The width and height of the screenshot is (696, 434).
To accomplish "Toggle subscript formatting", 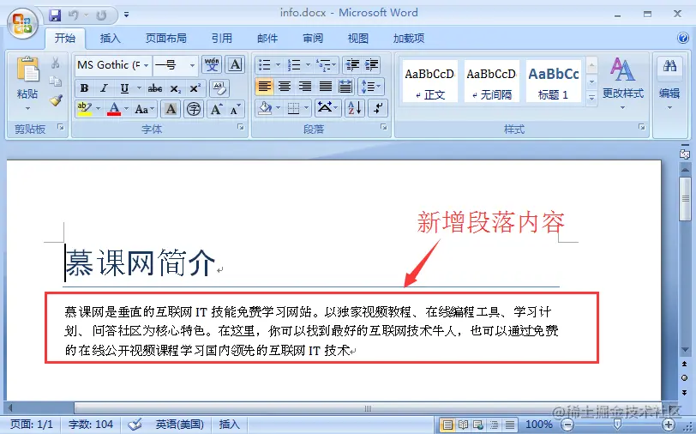I will pyautogui.click(x=176, y=88).
